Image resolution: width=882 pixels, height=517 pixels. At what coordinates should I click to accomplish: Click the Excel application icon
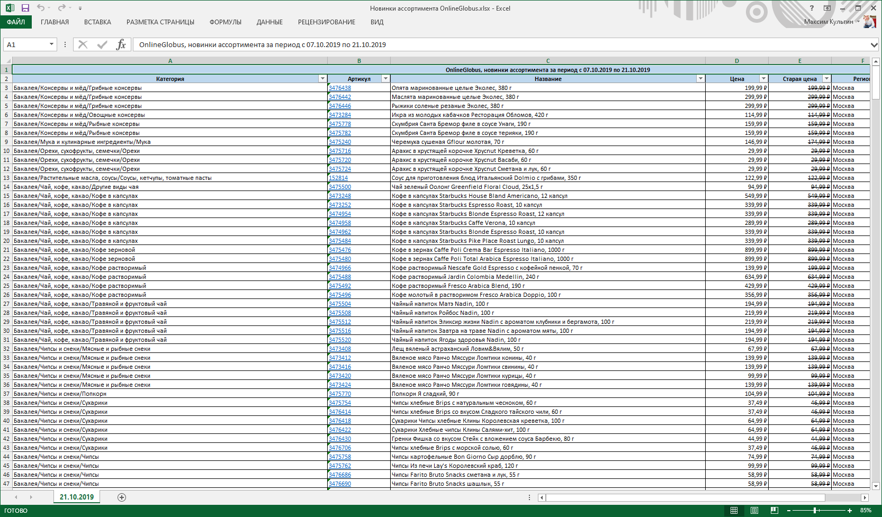[x=10, y=8]
